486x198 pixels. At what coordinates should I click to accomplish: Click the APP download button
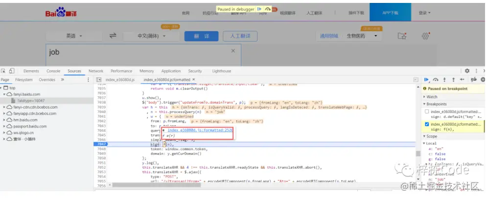(390, 12)
